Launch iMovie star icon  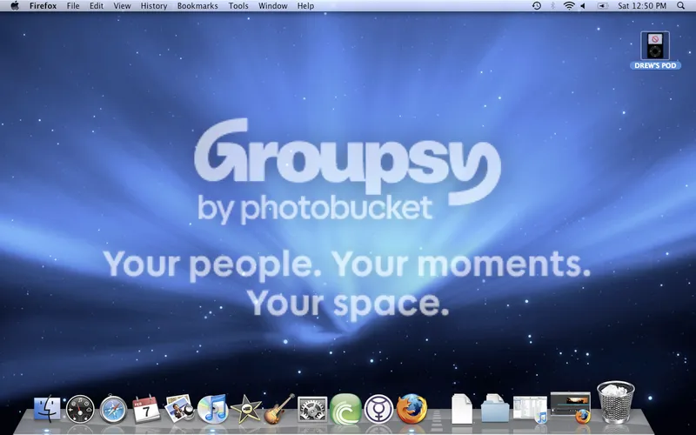tap(246, 409)
